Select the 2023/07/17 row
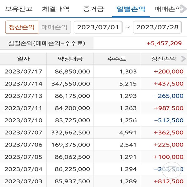This screenshot has height=187, width=187. (93, 71)
